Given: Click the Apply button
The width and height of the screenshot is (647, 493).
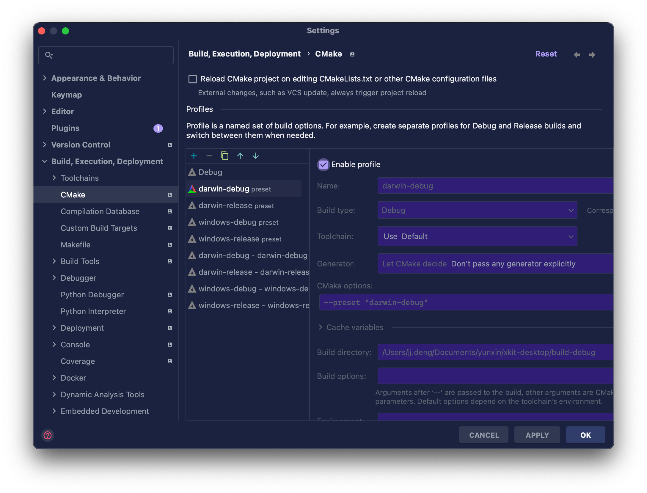Looking at the screenshot, I should (537, 435).
